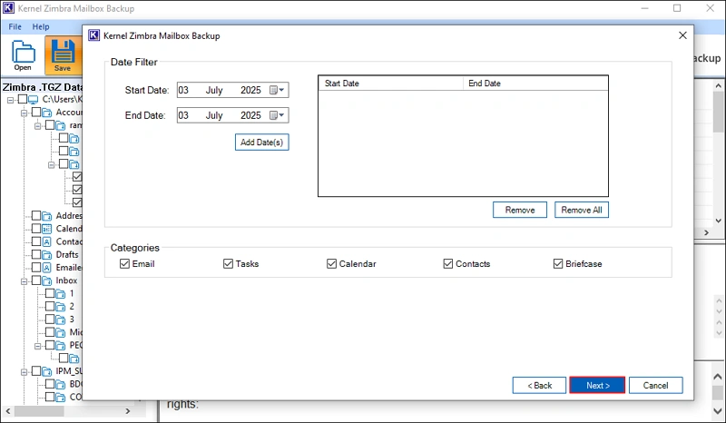Screen dimensions: 726x423
Task: Click the Remove button
Action: tap(519, 210)
